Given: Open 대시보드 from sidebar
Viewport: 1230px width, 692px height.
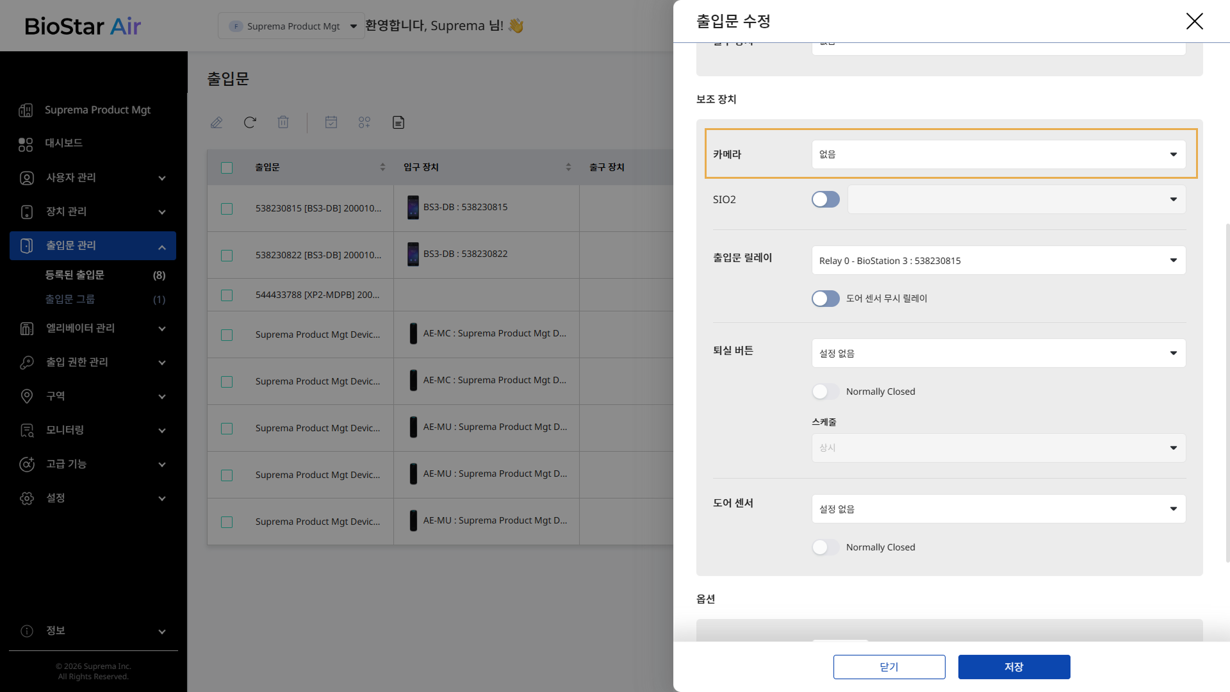Looking at the screenshot, I should 64,143.
